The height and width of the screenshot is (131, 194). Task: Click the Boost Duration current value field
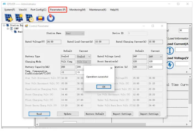155,62
